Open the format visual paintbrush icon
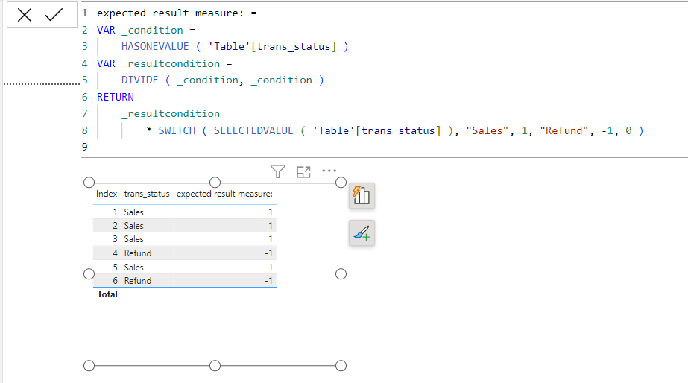 click(362, 233)
